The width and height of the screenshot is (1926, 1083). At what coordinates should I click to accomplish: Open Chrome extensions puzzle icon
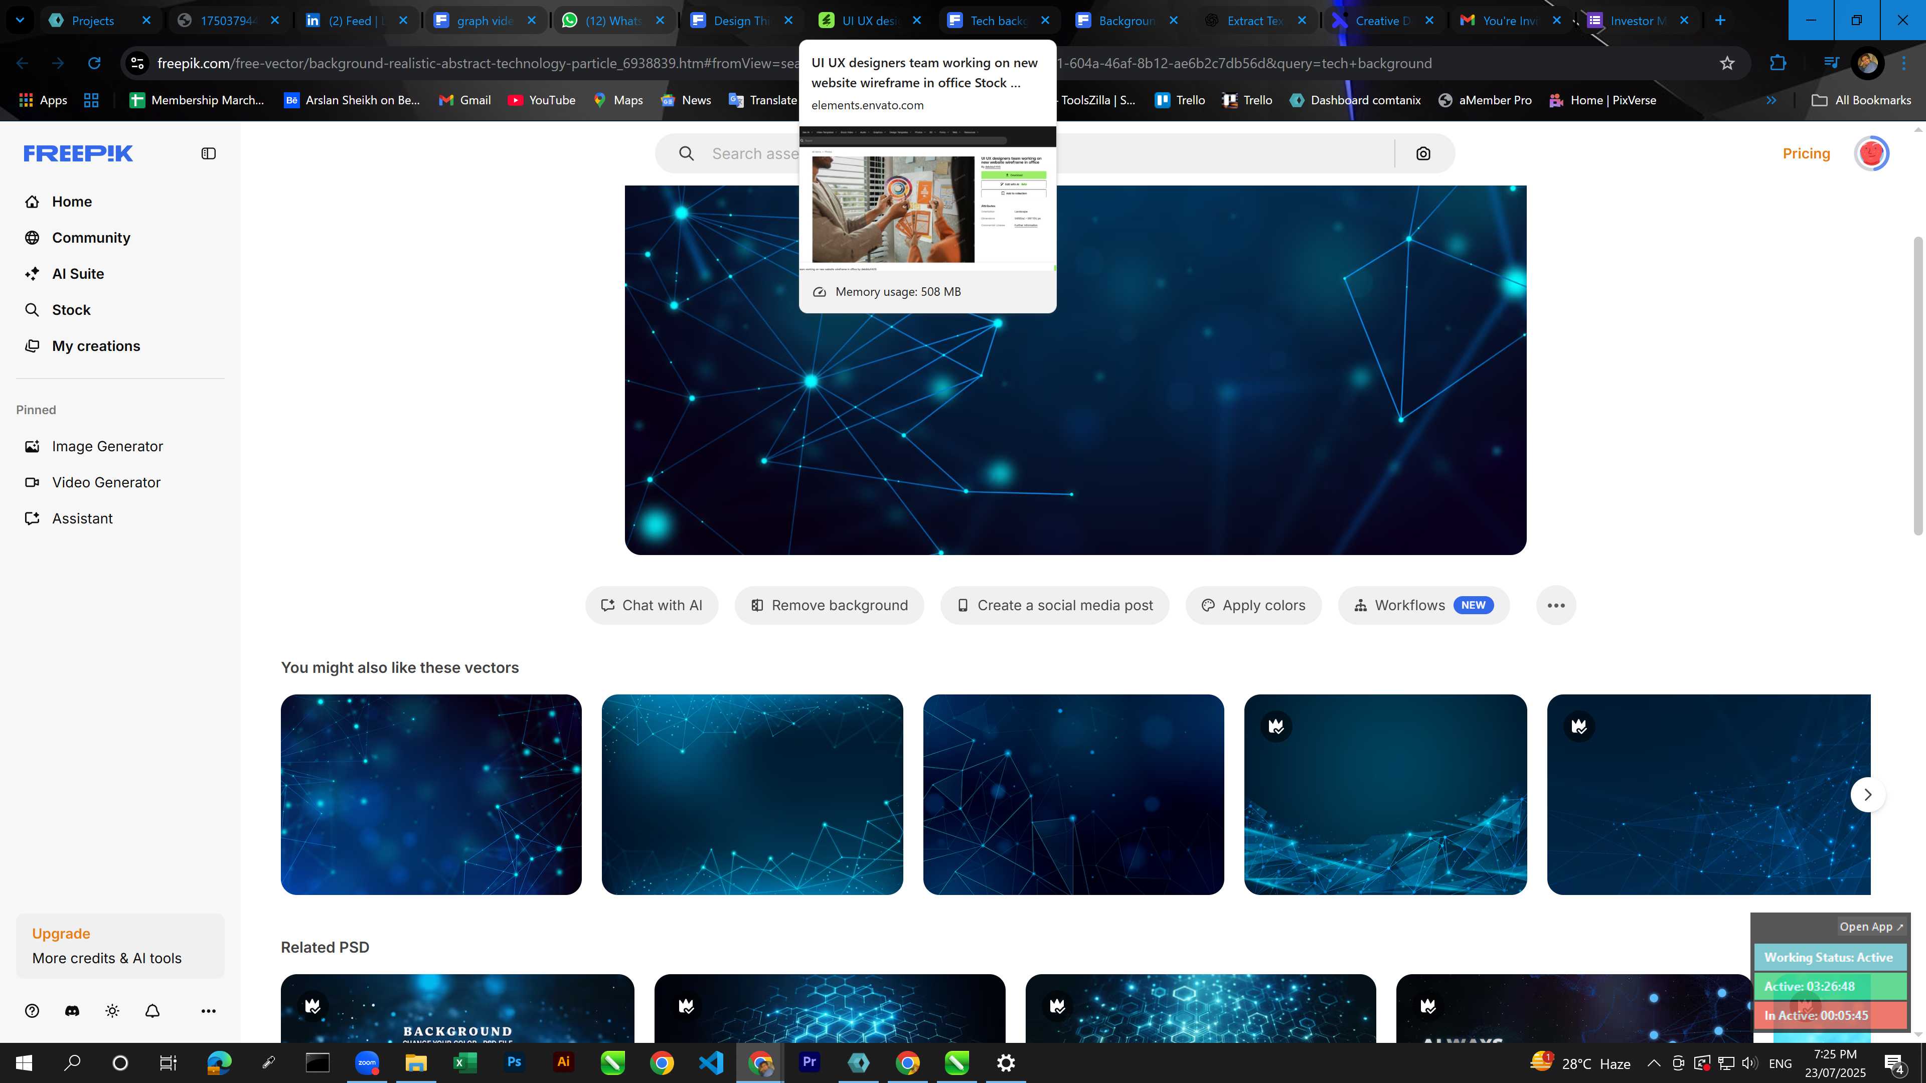coord(1778,64)
